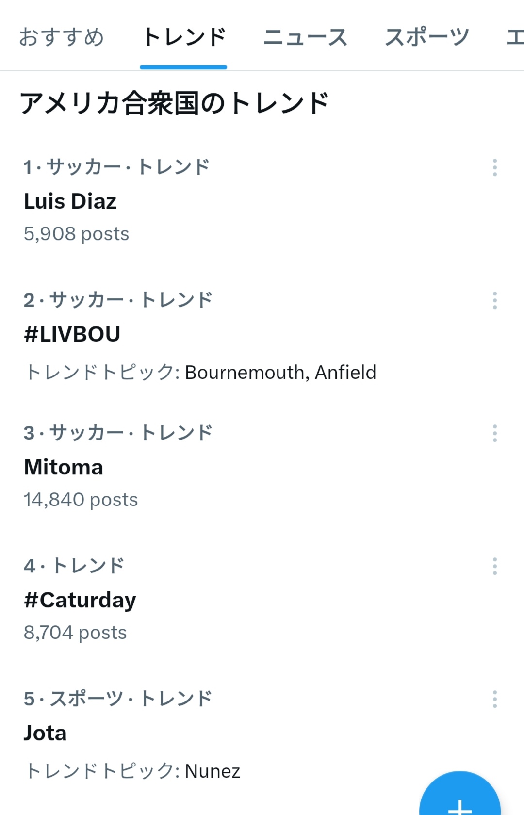Tap the 14,840 posts count under Mitoma

click(x=81, y=500)
